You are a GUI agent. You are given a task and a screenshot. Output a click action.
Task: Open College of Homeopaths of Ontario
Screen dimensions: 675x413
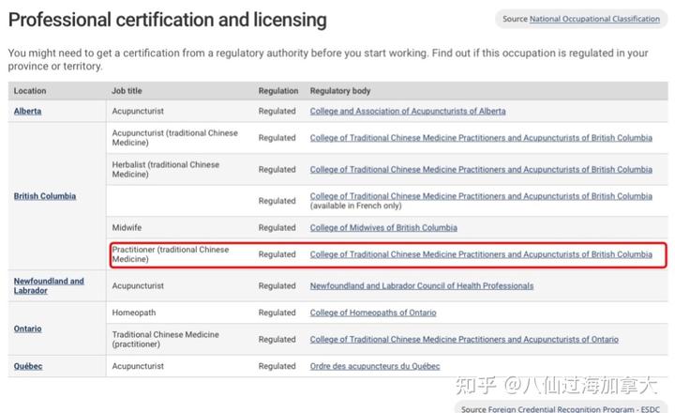click(373, 313)
